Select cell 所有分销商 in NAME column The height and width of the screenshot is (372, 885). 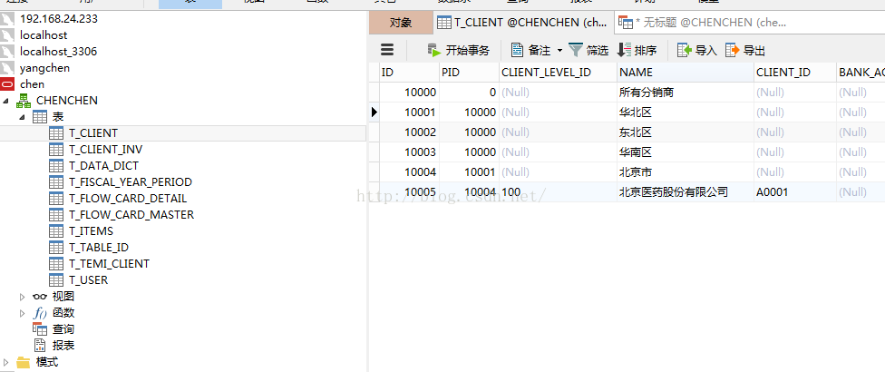pos(686,93)
